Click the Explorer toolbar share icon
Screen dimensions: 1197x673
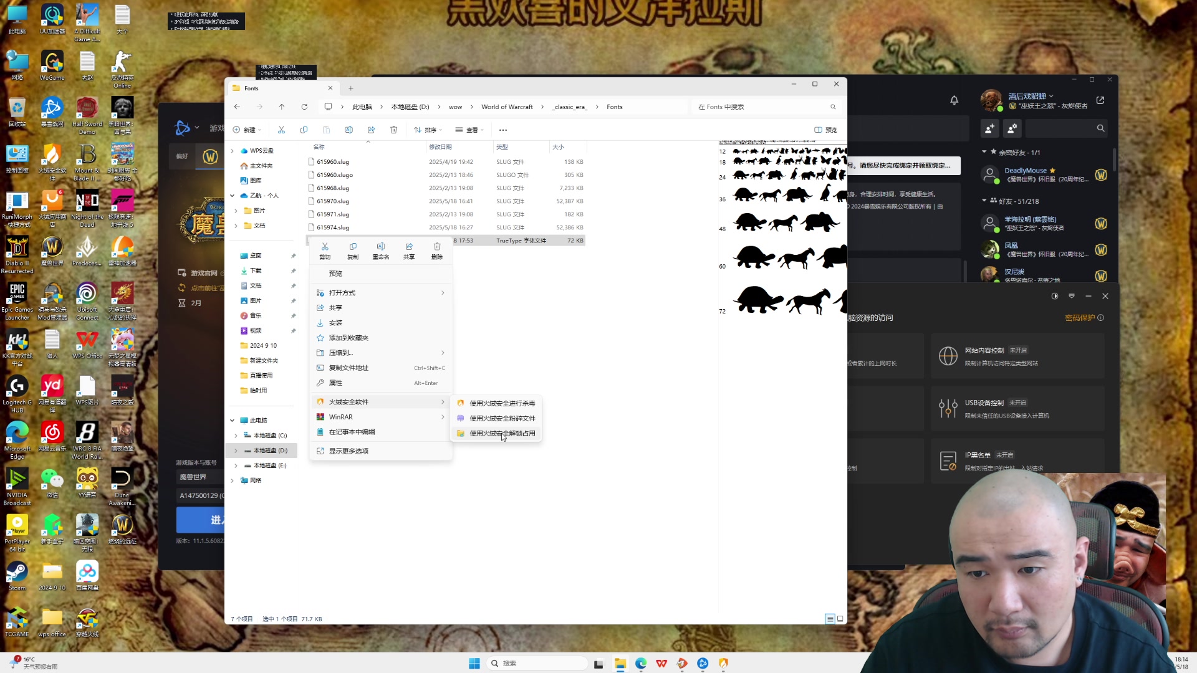[371, 130]
